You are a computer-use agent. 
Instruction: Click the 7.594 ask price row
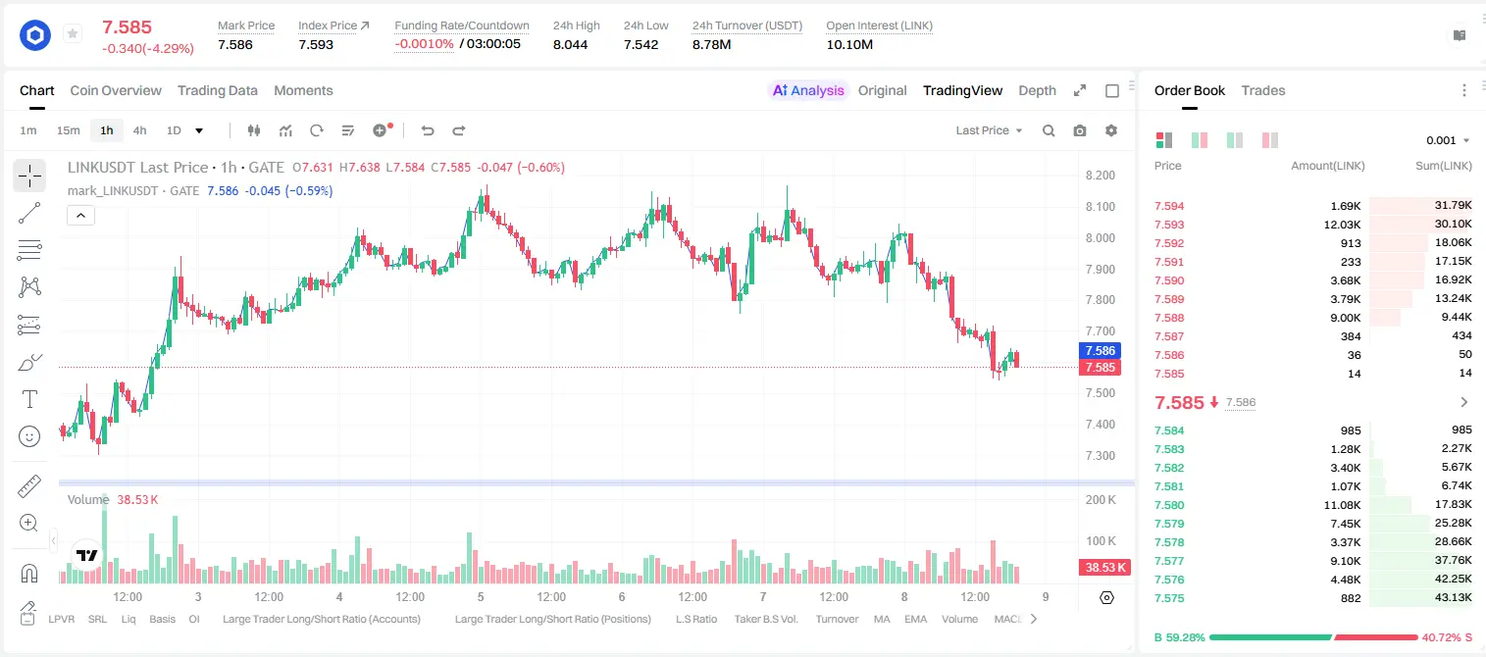pos(1313,206)
